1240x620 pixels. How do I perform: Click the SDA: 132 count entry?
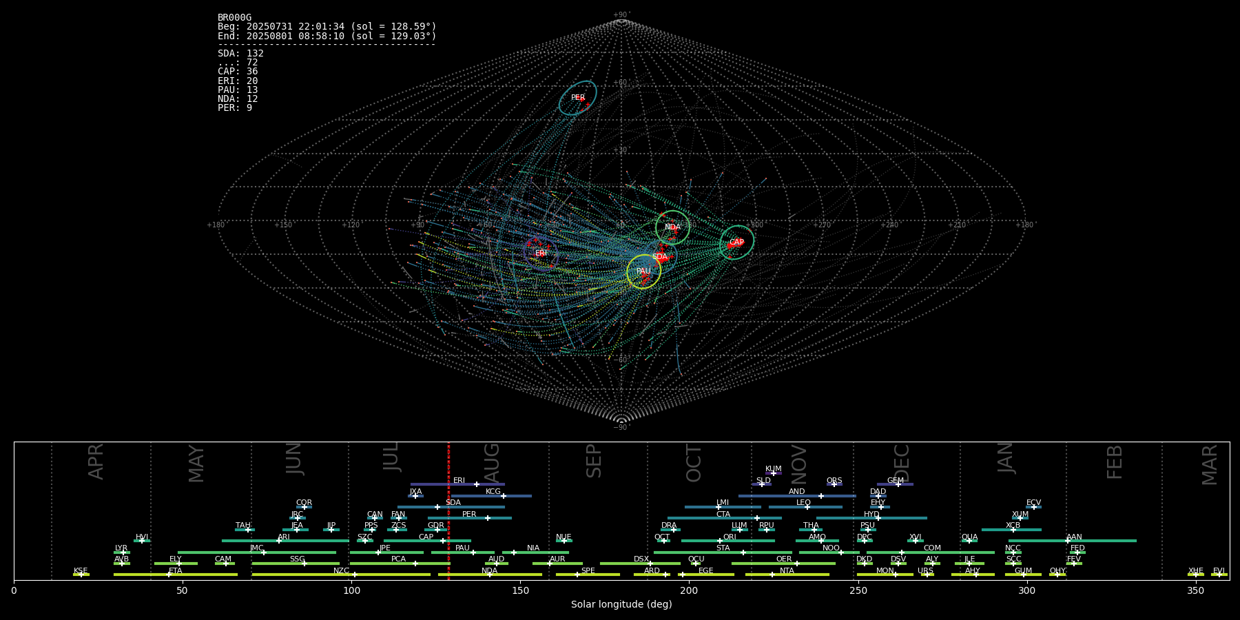pos(240,54)
